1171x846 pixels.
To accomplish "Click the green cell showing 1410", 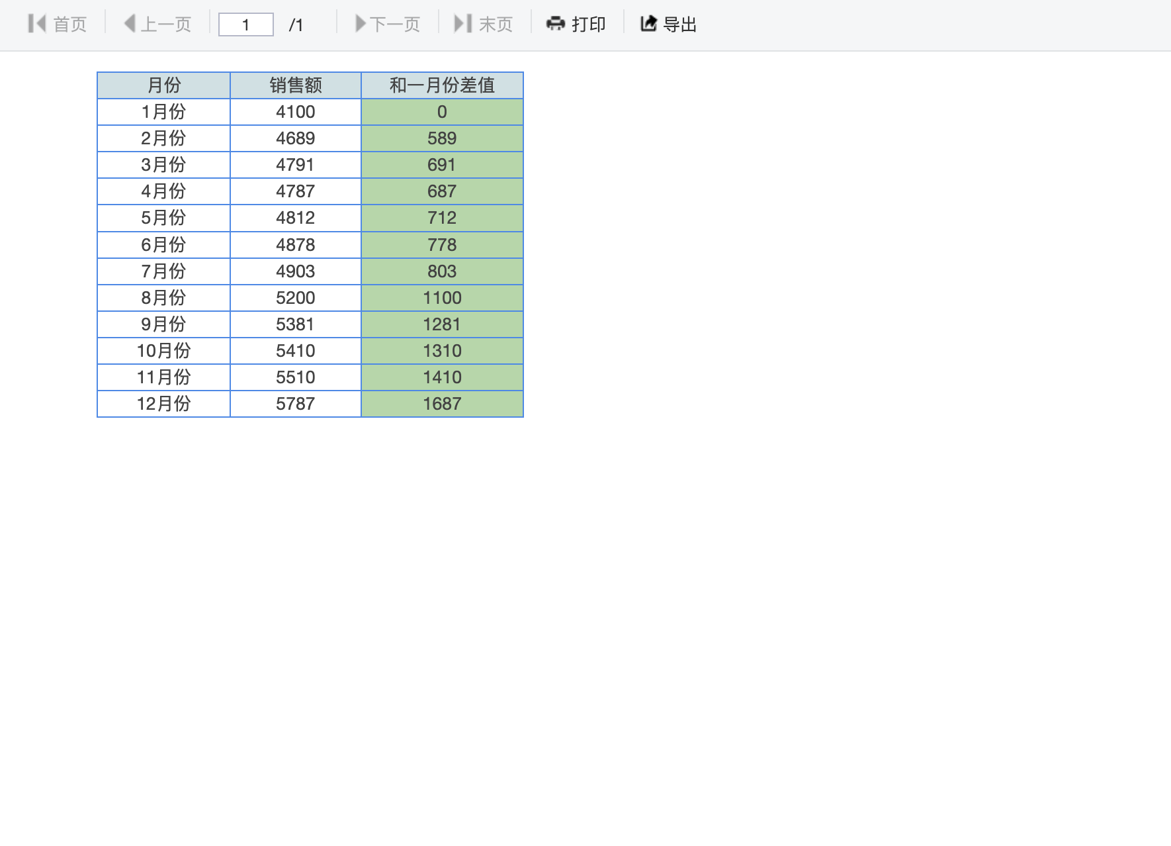I will pyautogui.click(x=442, y=377).
